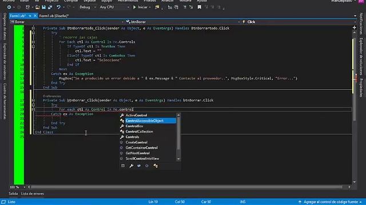Toggle the pin on the Form1.vb tab
This screenshot has height=205, width=366.
30,16
